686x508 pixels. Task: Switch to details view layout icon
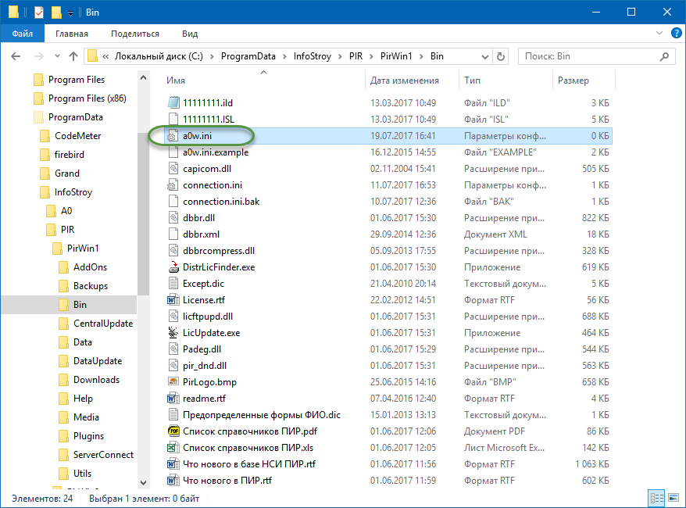coord(655,498)
